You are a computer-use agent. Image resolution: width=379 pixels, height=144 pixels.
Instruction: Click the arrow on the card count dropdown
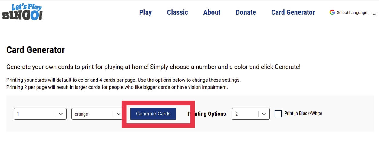point(61,114)
